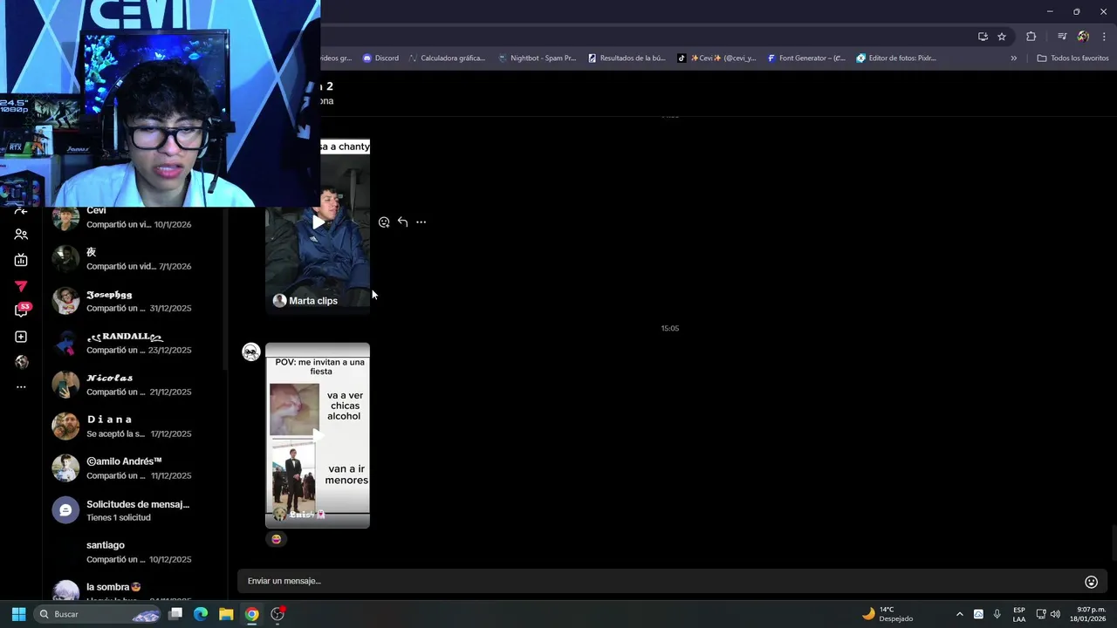Open the ESP LAA language switcher
The image size is (1117, 628).
pos(1019,614)
